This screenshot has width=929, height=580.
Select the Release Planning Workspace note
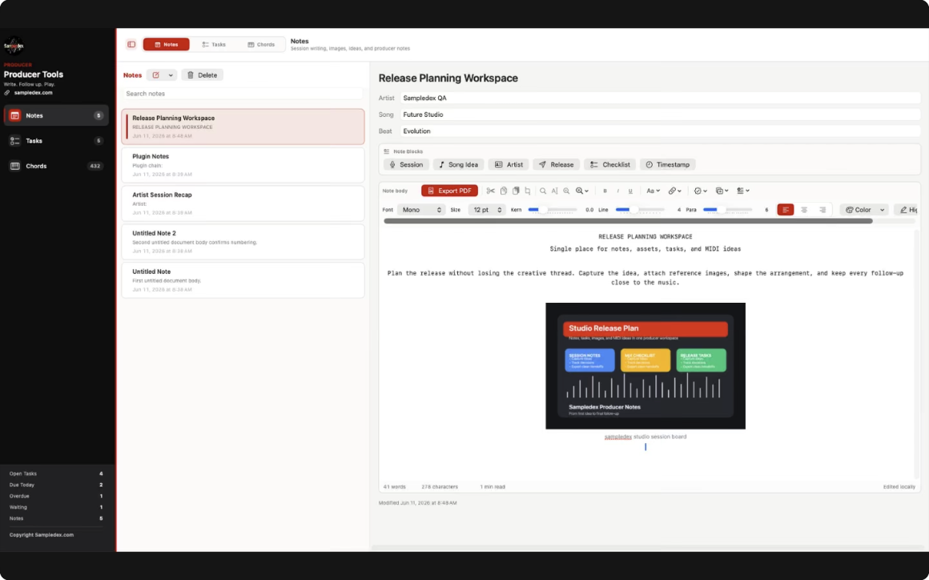point(243,127)
